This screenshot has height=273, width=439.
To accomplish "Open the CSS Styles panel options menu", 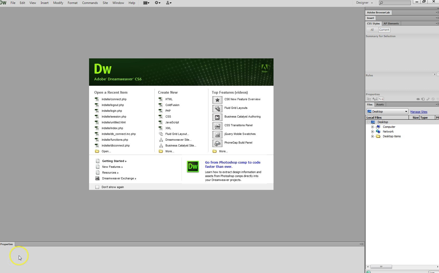I will coord(437,23).
